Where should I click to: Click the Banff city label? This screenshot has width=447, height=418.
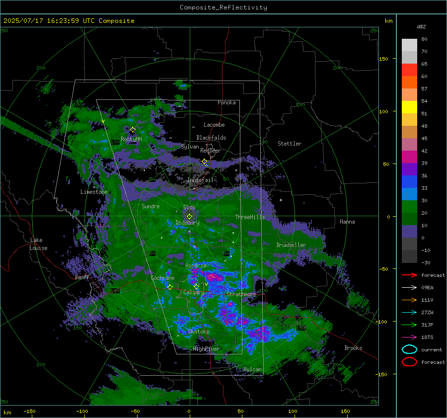coord(82,277)
